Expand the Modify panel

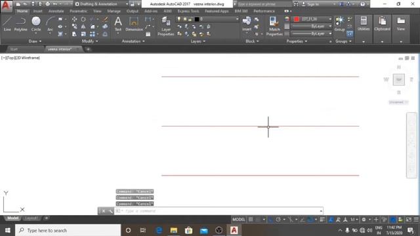point(90,41)
